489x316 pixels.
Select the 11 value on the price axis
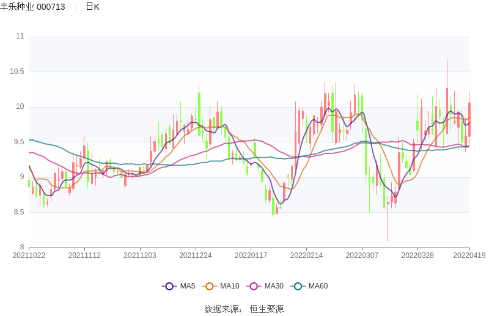(x=20, y=36)
